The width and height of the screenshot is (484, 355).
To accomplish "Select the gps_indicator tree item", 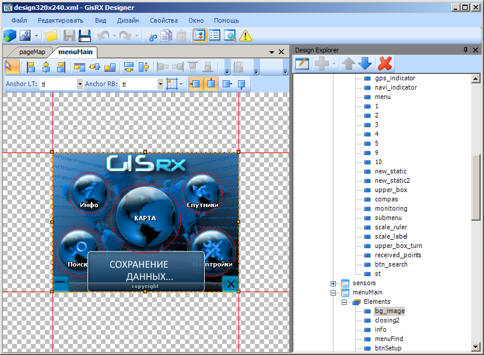I will click(395, 78).
